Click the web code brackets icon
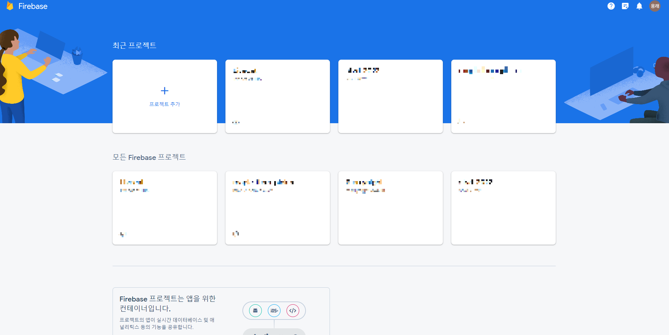The image size is (669, 335). point(293,311)
